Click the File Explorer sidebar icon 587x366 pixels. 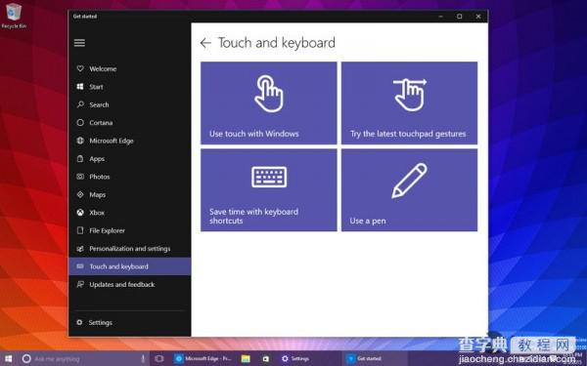pos(80,230)
